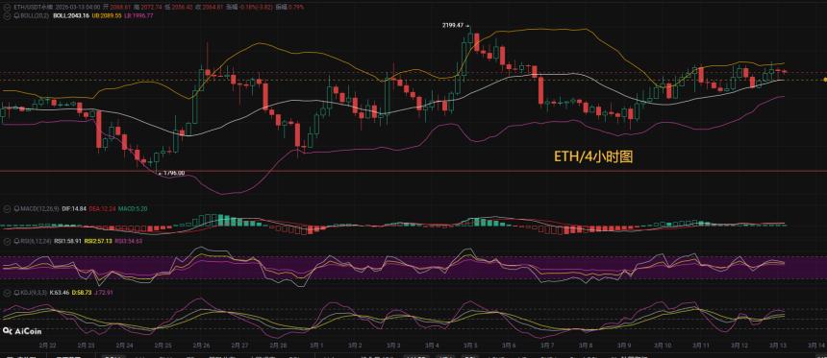Click the 2月 26 date label
The height and width of the screenshot is (358, 827).
202,346
